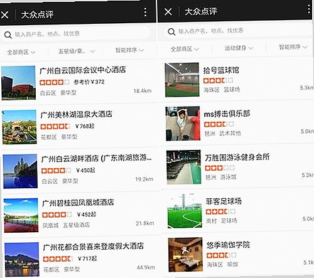Screen dimensions: 314x278
Task: Tap the 19.2km distance text
Action: (x=144, y=179)
